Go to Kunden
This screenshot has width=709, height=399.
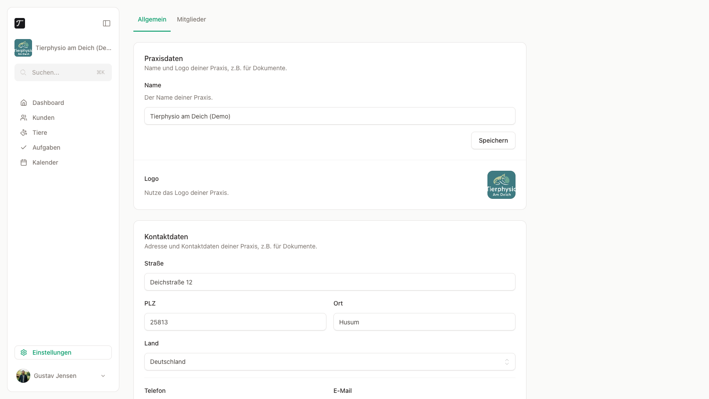click(x=63, y=118)
